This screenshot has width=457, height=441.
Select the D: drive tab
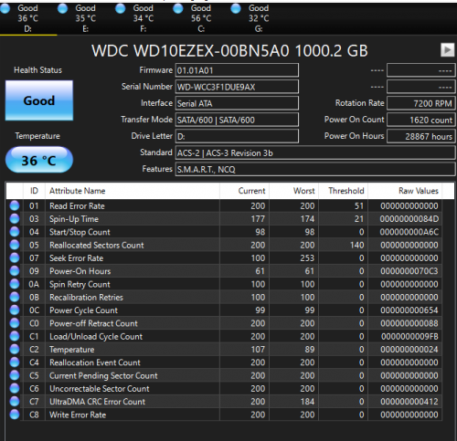pos(28,18)
